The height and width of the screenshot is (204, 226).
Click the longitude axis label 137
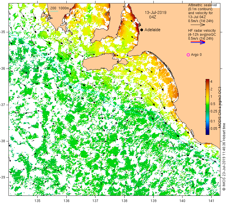pyautogui.click(x=95, y=201)
